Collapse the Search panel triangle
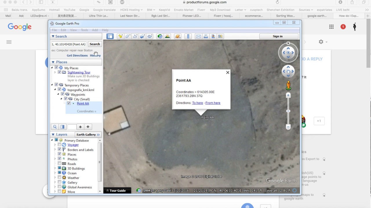 click(x=53, y=36)
